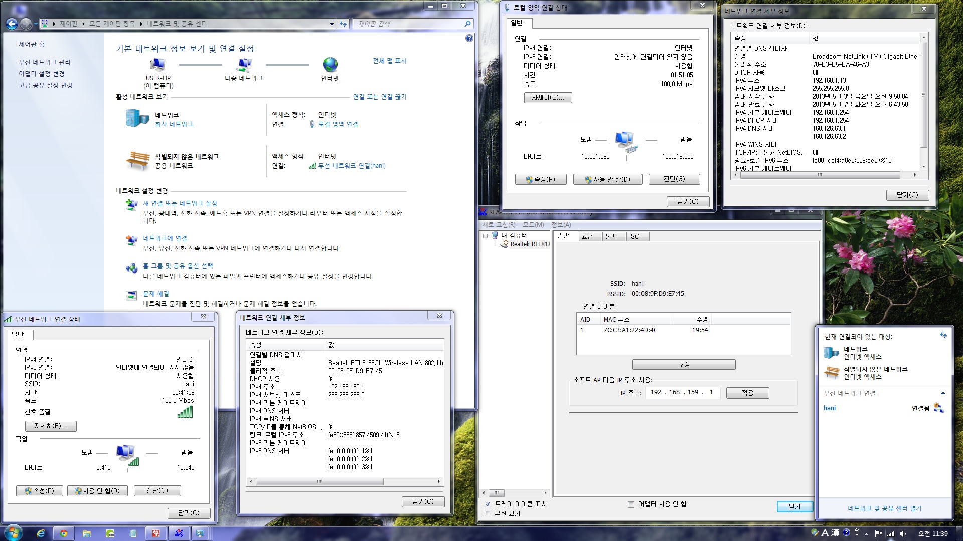Open the 새로 고침(R) menu

pyautogui.click(x=499, y=225)
